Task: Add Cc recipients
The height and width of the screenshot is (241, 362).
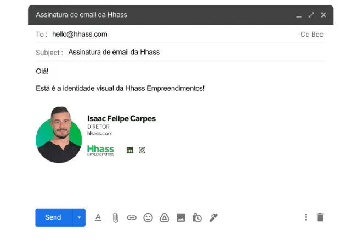Action: coord(305,35)
